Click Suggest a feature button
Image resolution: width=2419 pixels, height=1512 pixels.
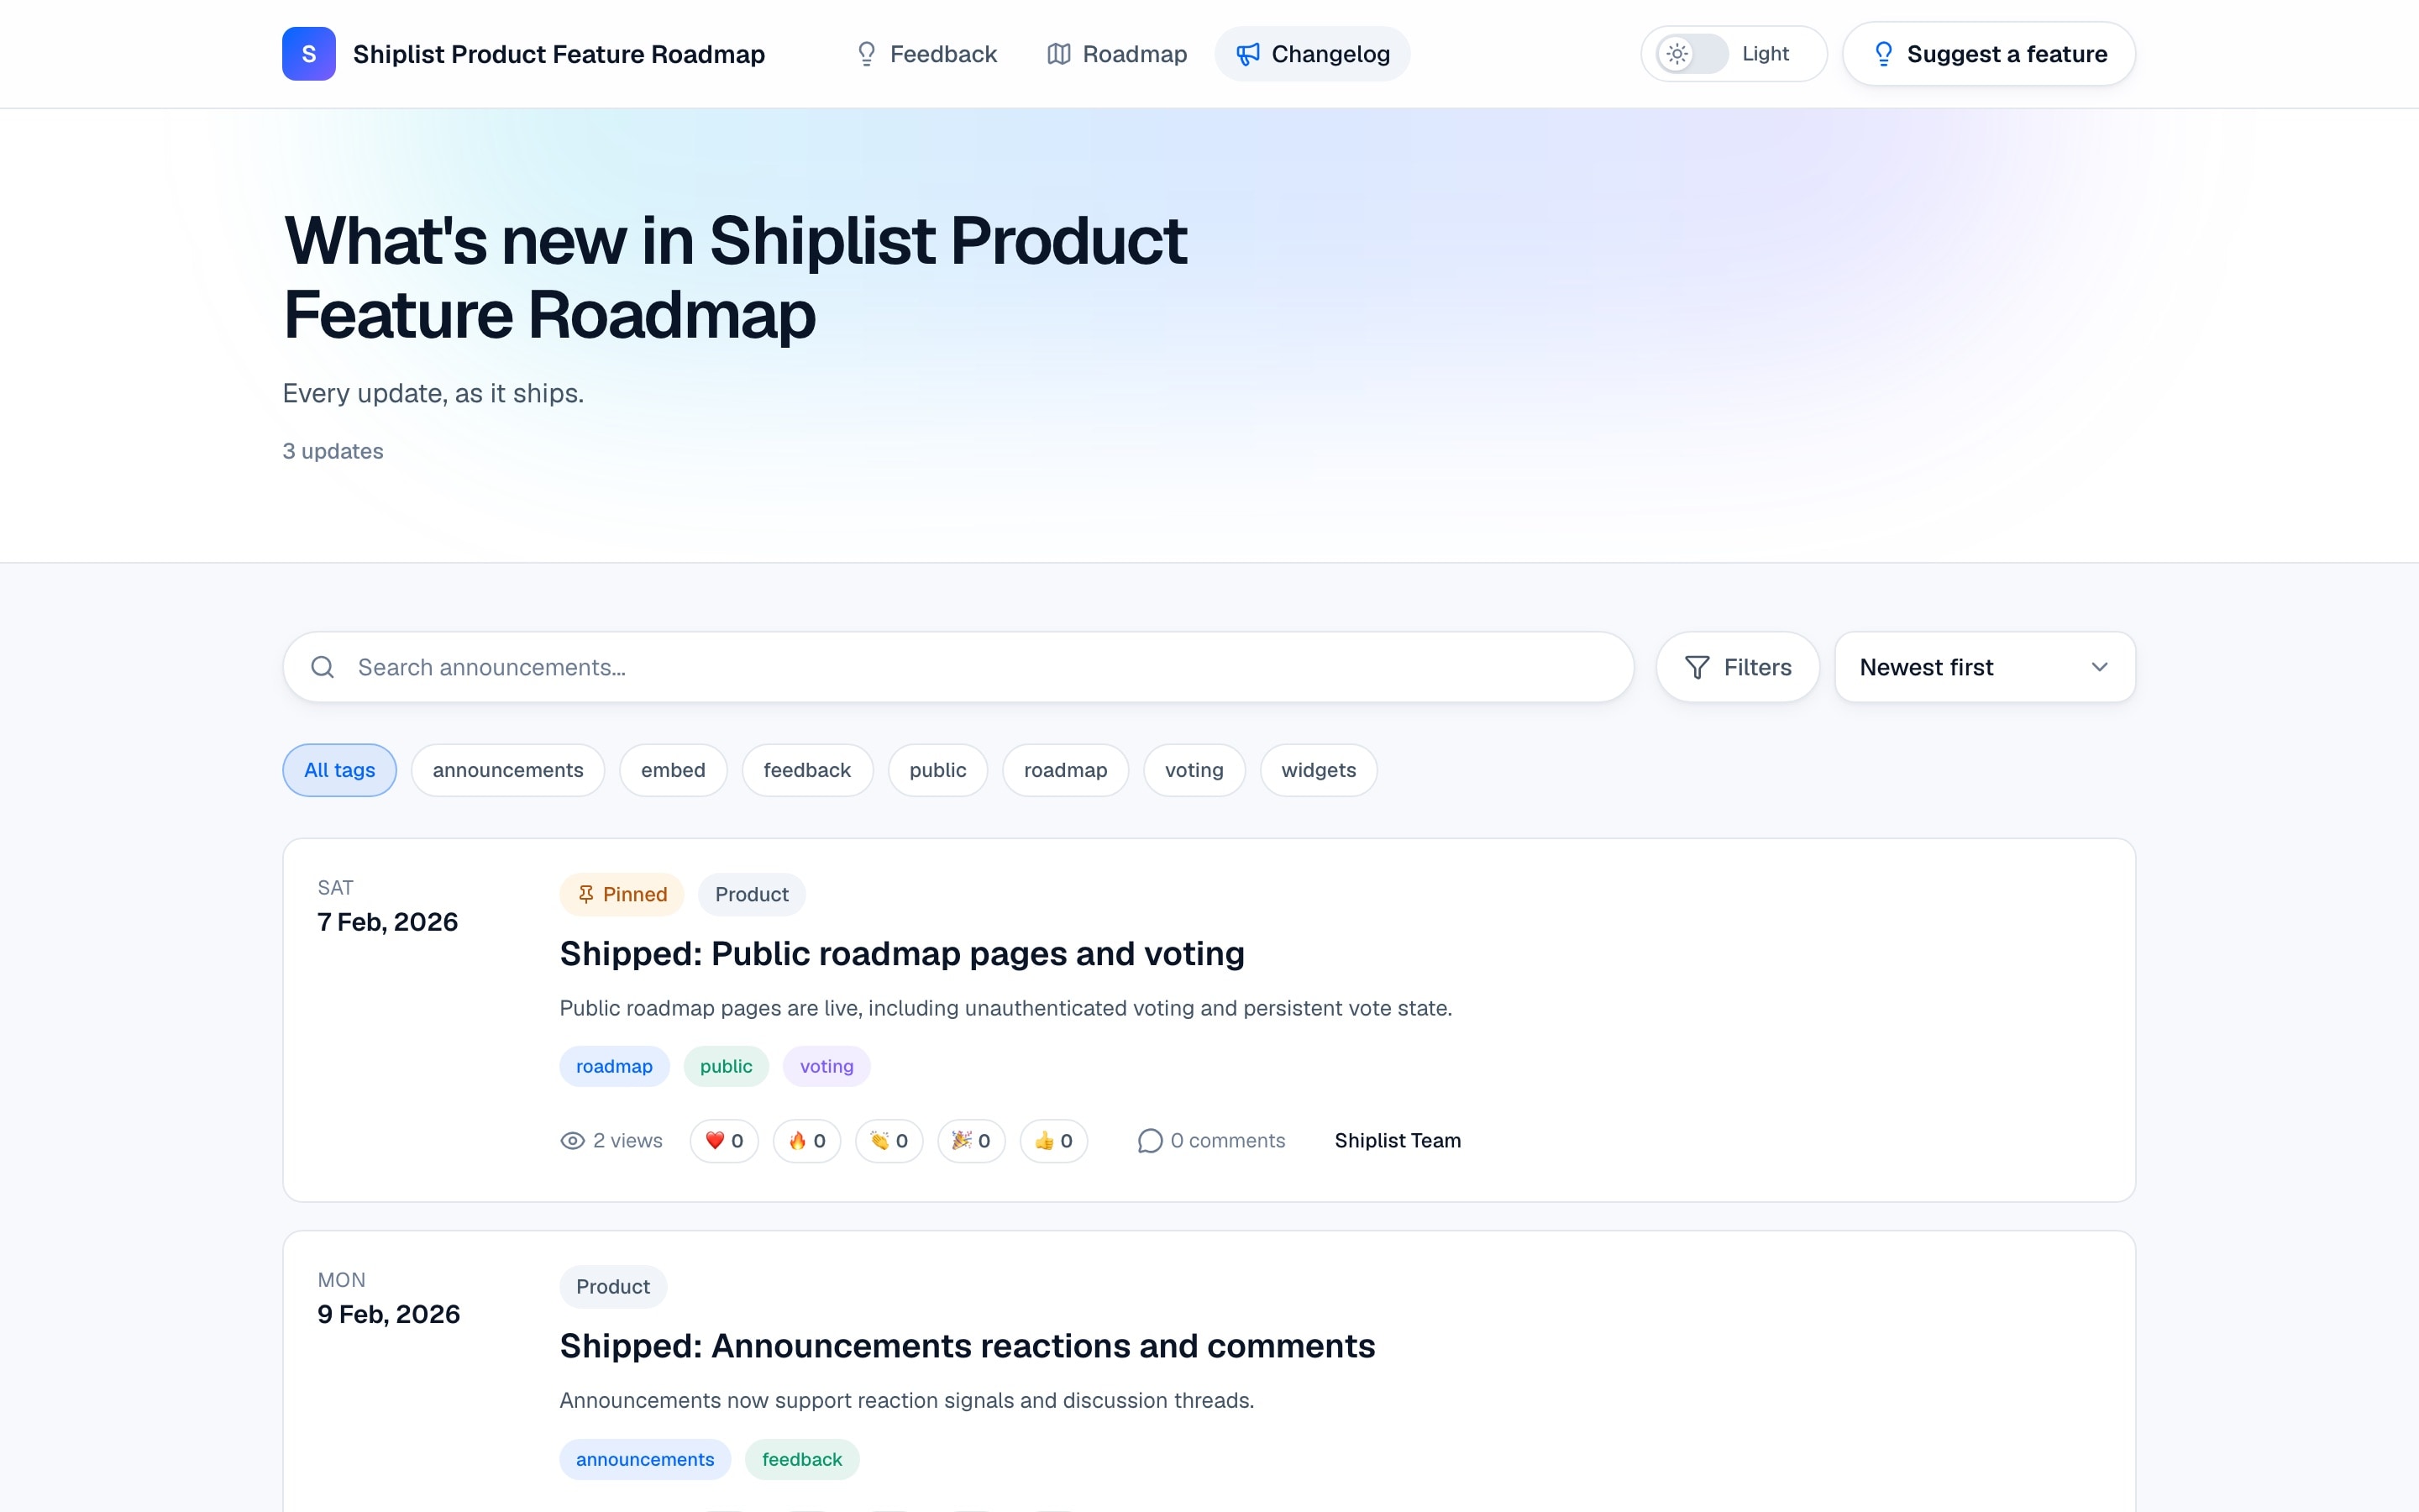point(1988,54)
